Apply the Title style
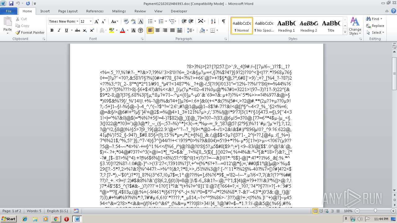Viewport: 397px width, 223px height. point(331,25)
